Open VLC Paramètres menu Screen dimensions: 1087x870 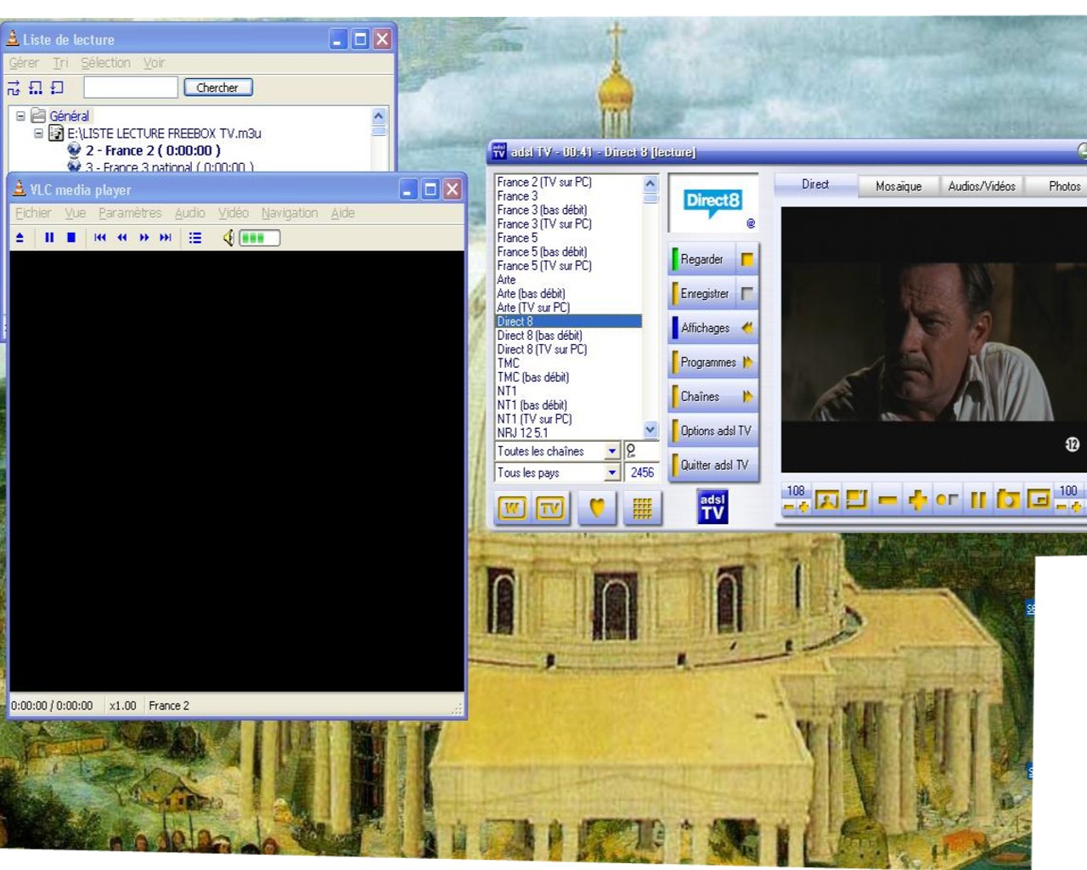tap(130, 213)
